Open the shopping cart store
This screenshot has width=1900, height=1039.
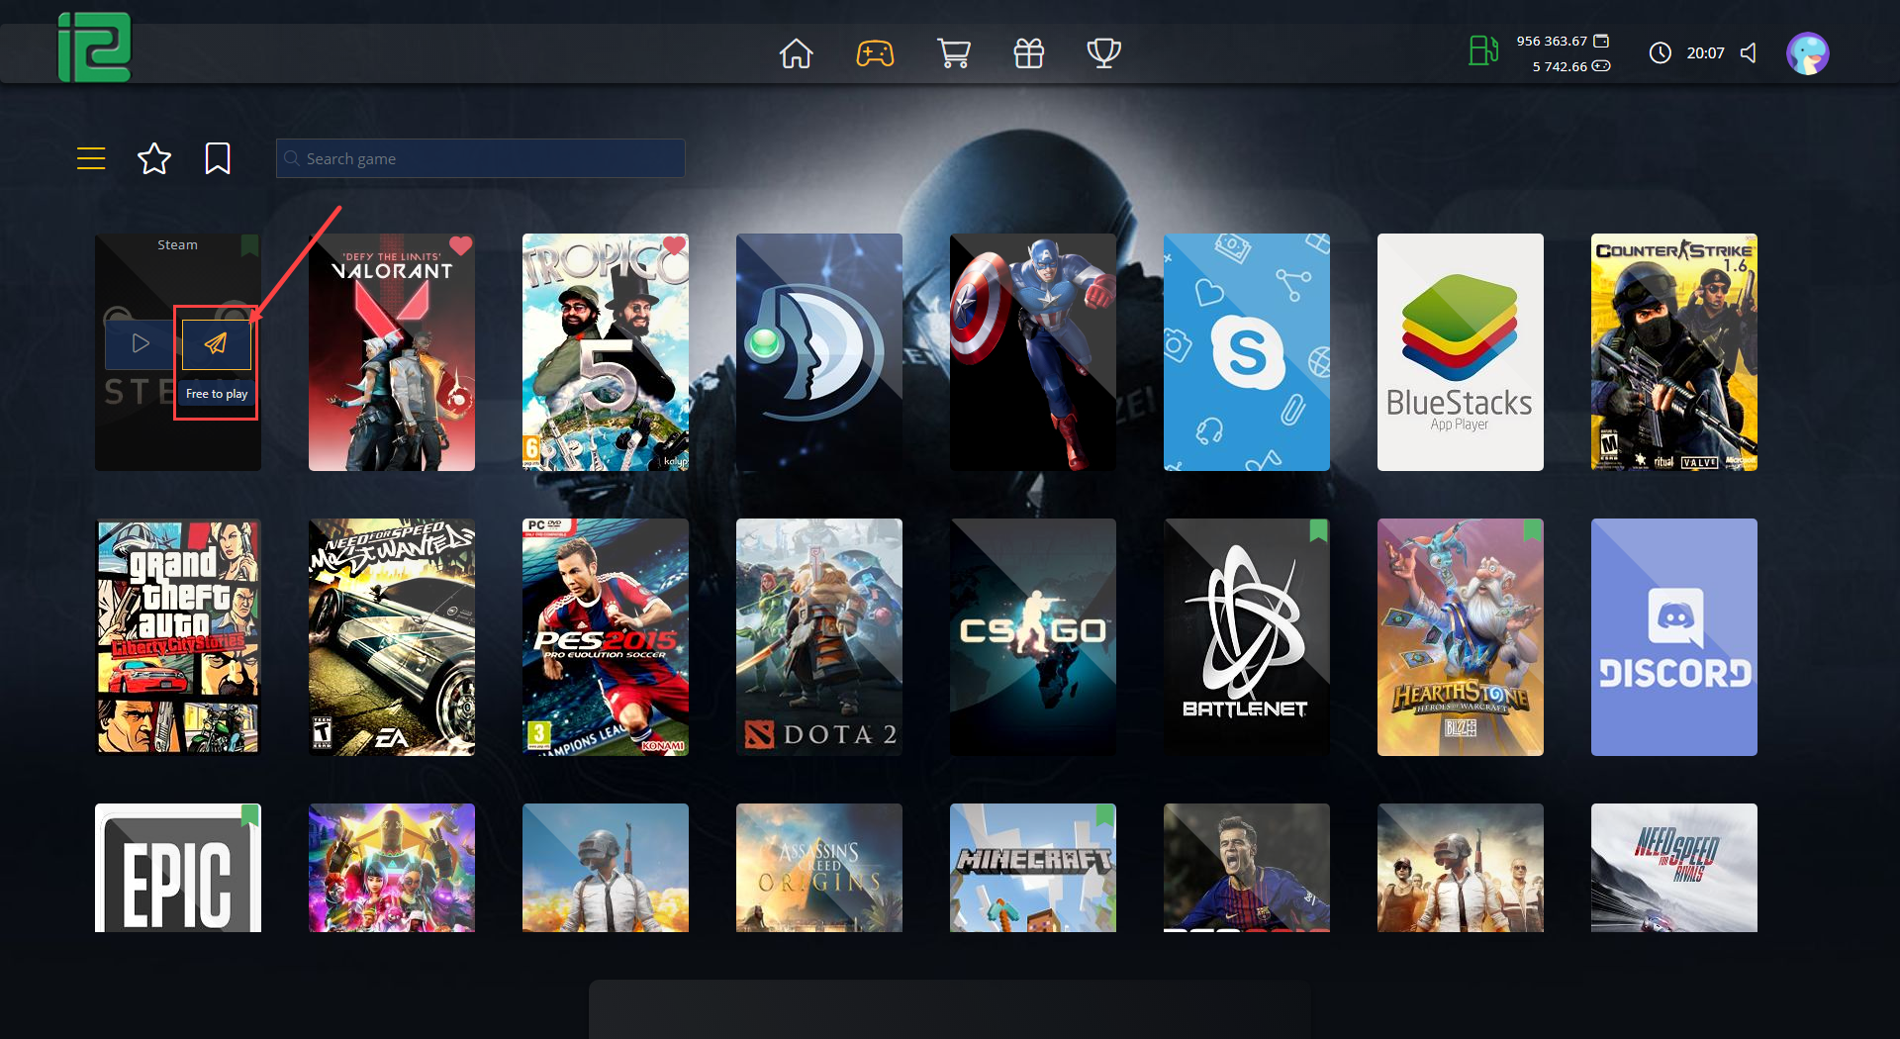coord(953,53)
